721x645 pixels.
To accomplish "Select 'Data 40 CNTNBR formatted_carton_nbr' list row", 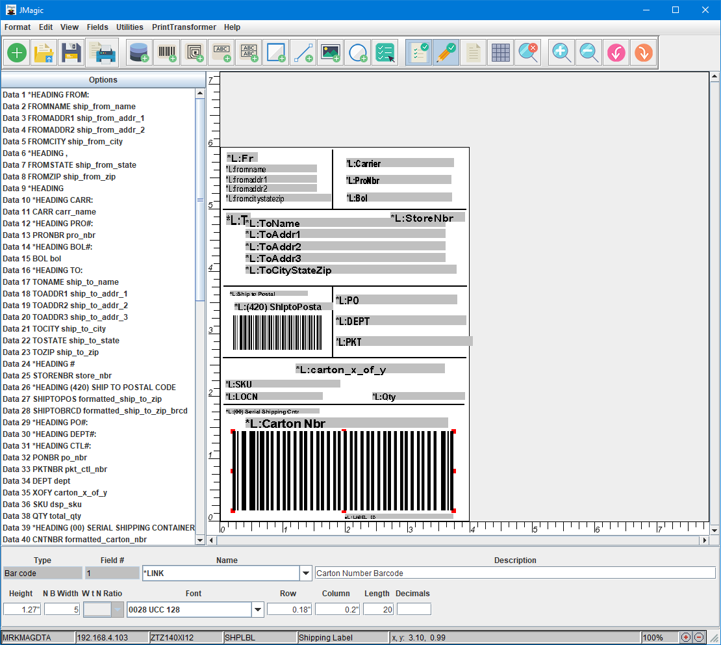I will 98,540.
